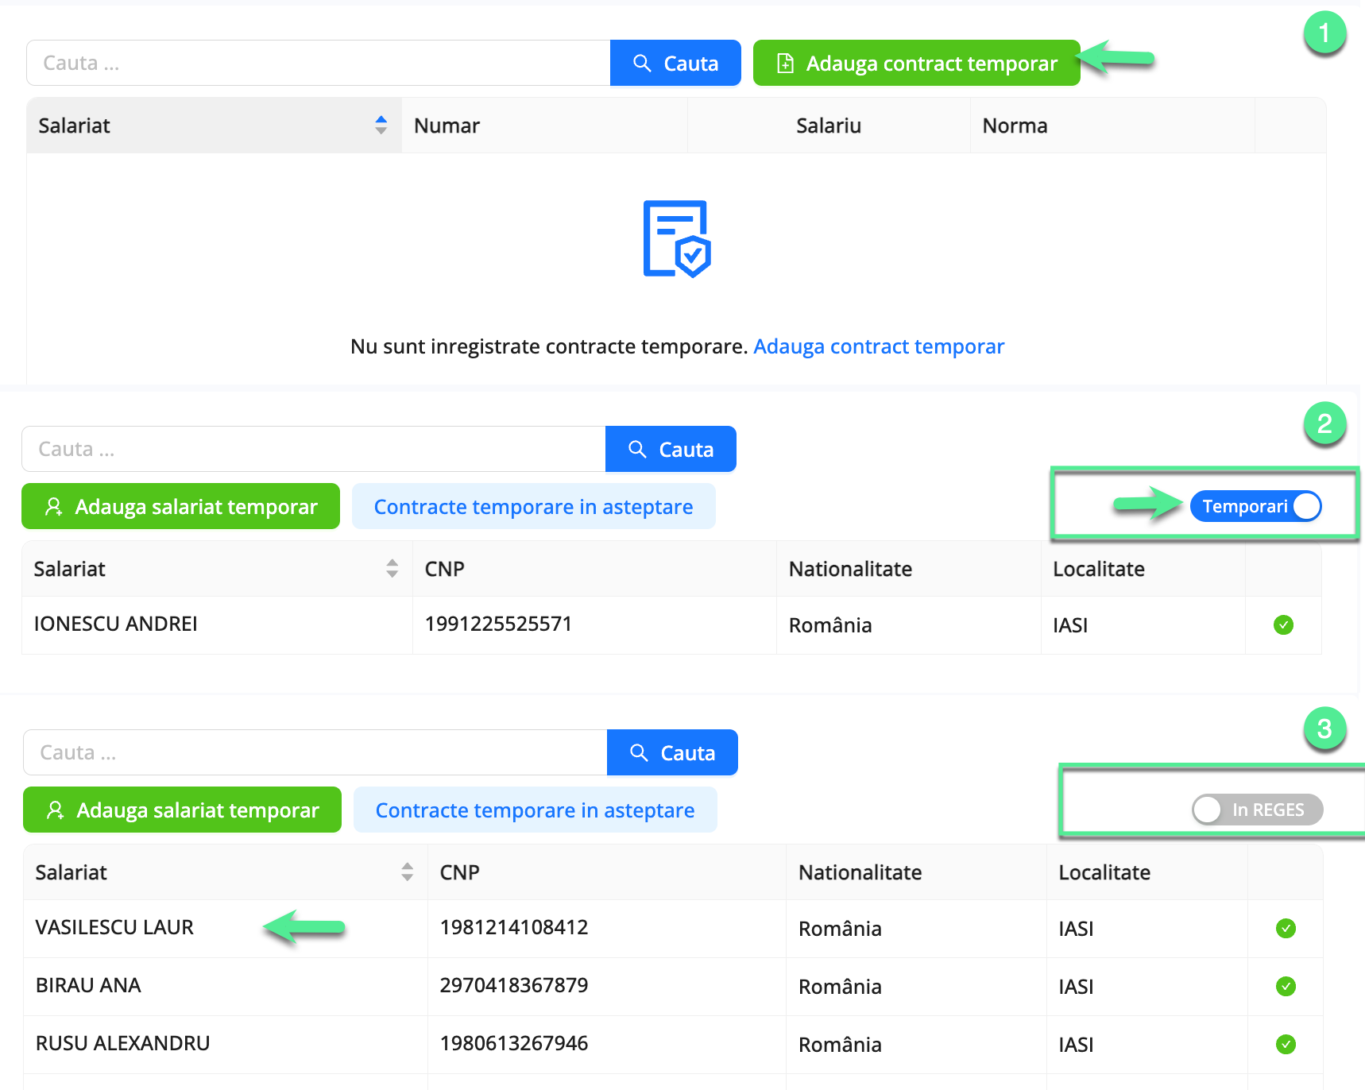
Task: Click the green checkmark on BIRAU ANA's row
Action: pyautogui.click(x=1286, y=987)
